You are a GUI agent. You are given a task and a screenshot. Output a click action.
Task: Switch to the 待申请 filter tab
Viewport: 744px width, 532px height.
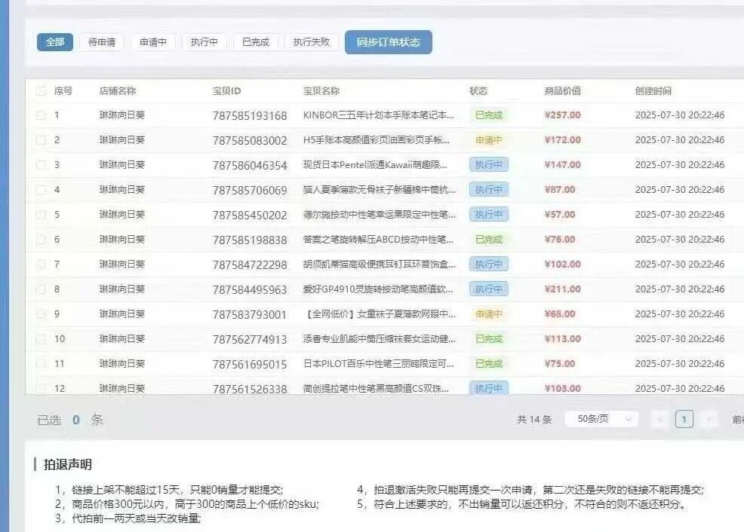pos(102,42)
